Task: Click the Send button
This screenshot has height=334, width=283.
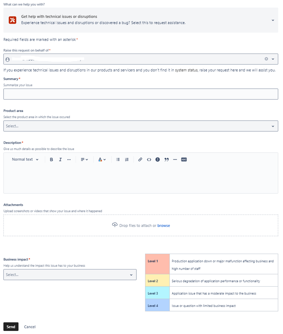Action: pyautogui.click(x=11, y=327)
